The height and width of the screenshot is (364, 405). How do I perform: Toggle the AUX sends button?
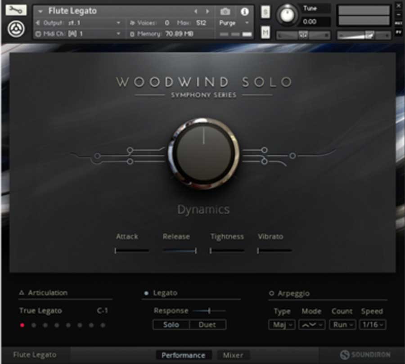coord(398,23)
